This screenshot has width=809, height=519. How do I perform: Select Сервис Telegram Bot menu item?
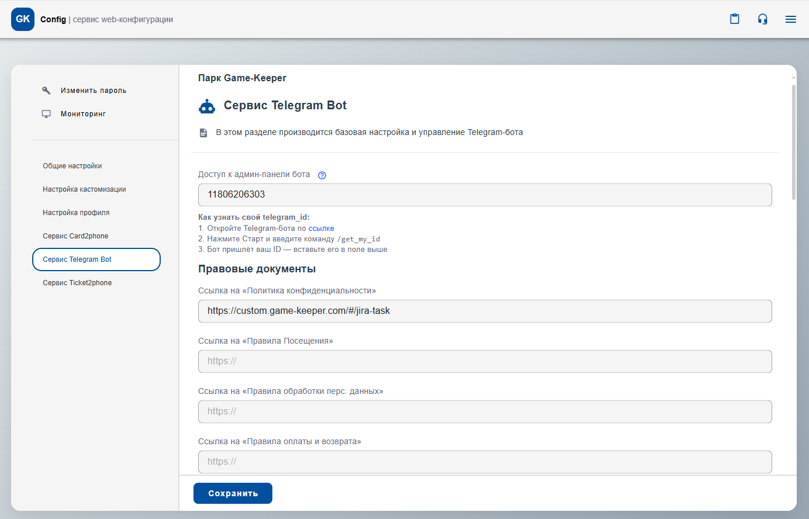tap(96, 259)
